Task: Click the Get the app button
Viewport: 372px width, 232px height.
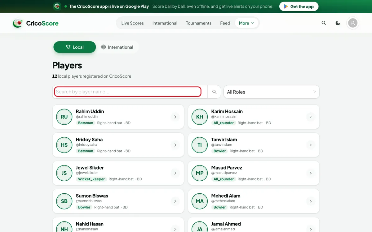Action: 299,6
